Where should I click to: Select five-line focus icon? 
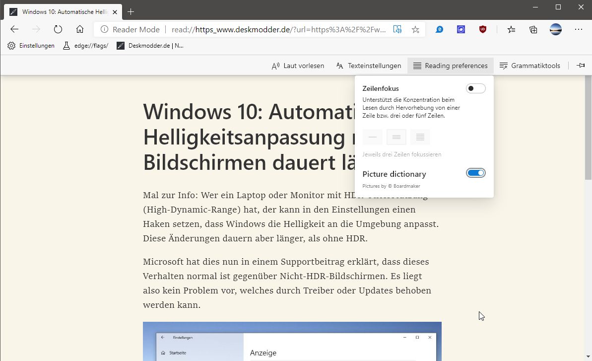[420, 137]
